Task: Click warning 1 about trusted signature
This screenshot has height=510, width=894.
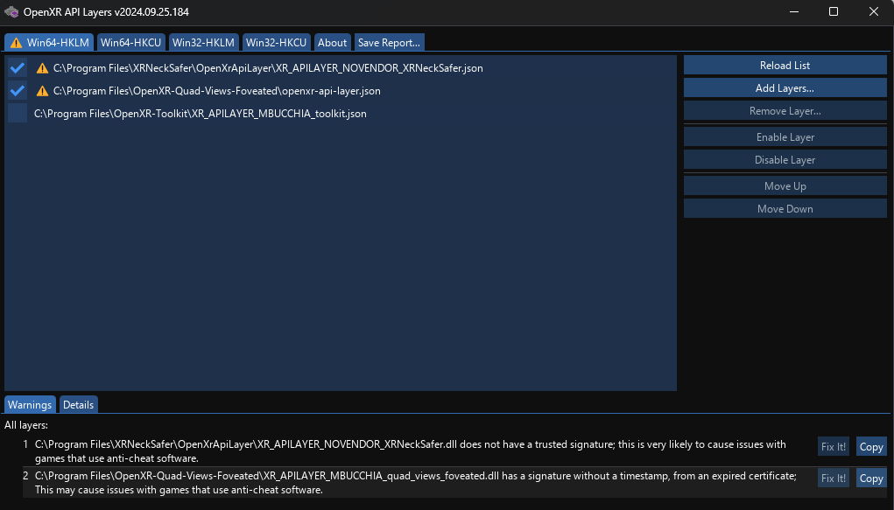Action: point(411,451)
